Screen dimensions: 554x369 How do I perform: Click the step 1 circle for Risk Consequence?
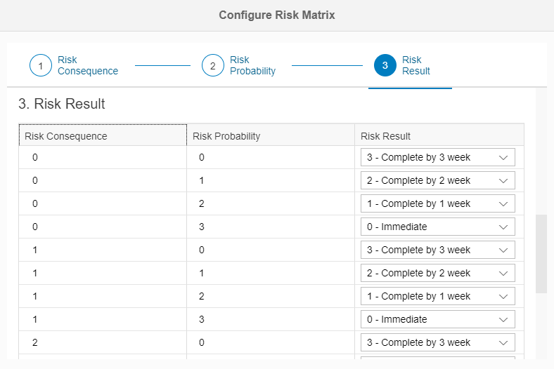pos(41,66)
